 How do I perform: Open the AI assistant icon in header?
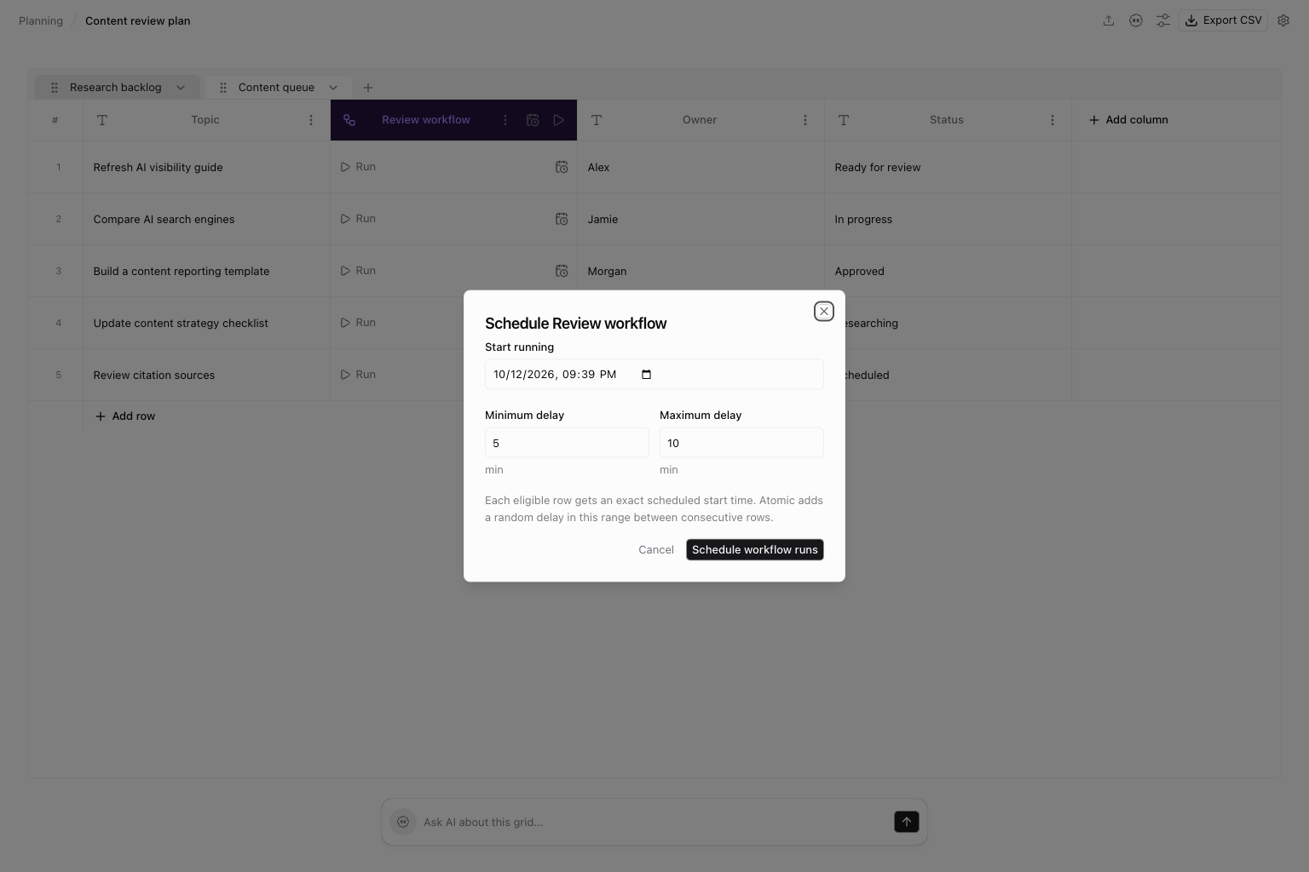[1136, 20]
